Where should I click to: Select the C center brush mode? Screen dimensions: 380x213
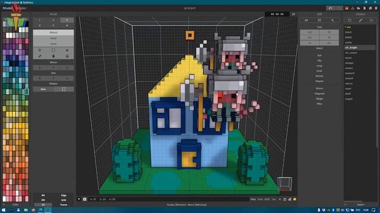pyautogui.click(x=53, y=20)
